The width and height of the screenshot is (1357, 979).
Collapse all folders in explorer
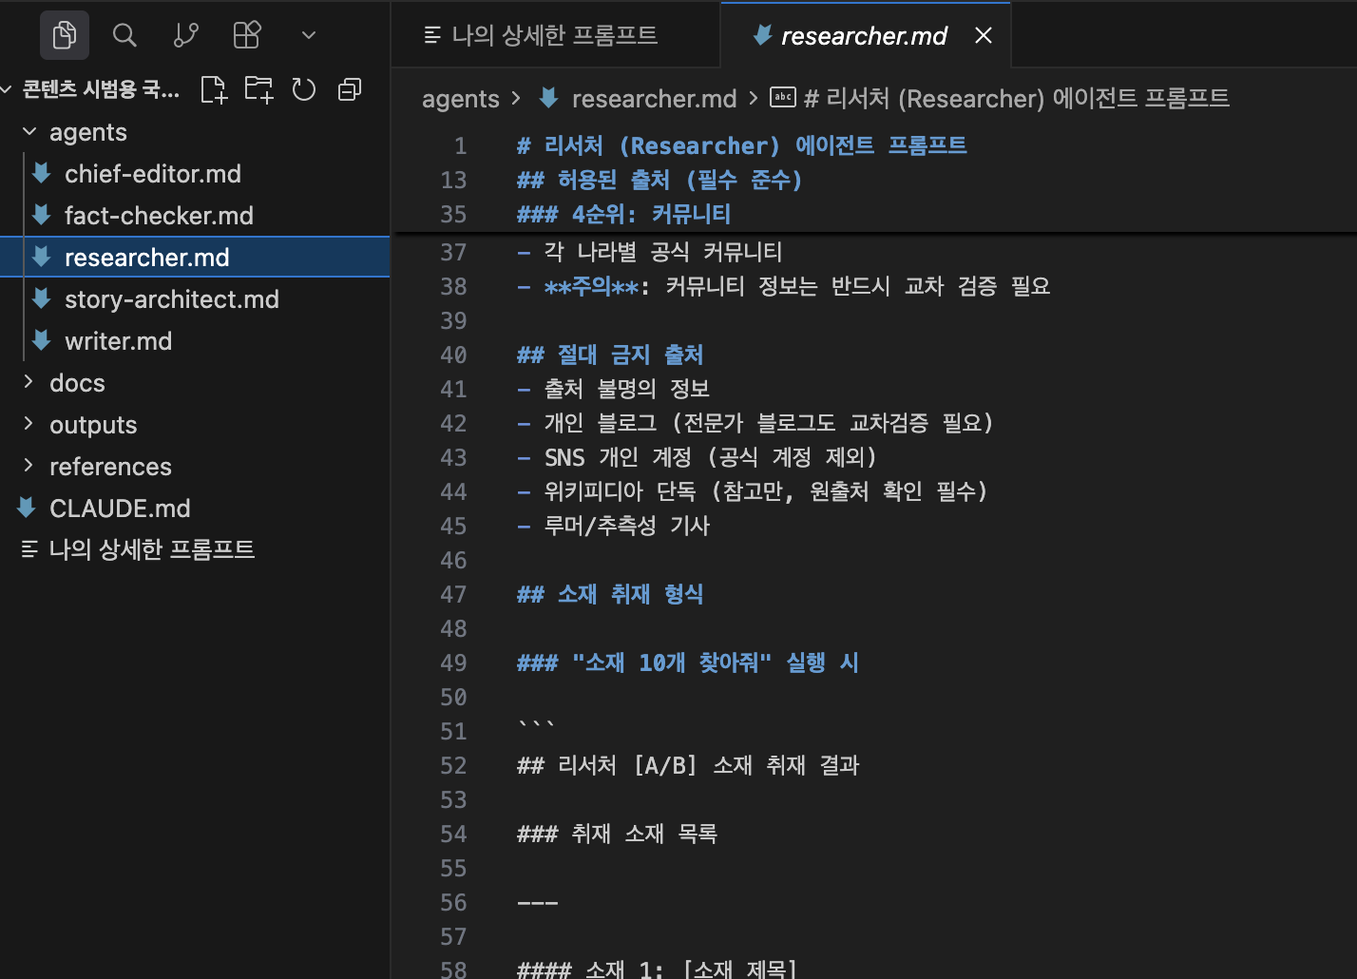click(350, 88)
